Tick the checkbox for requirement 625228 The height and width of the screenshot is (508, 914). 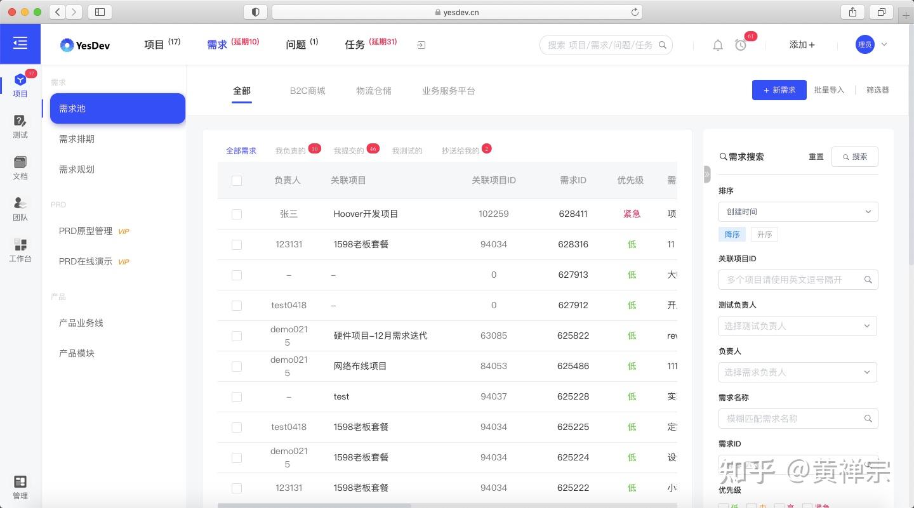237,397
